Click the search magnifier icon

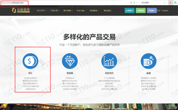pos(164,3)
